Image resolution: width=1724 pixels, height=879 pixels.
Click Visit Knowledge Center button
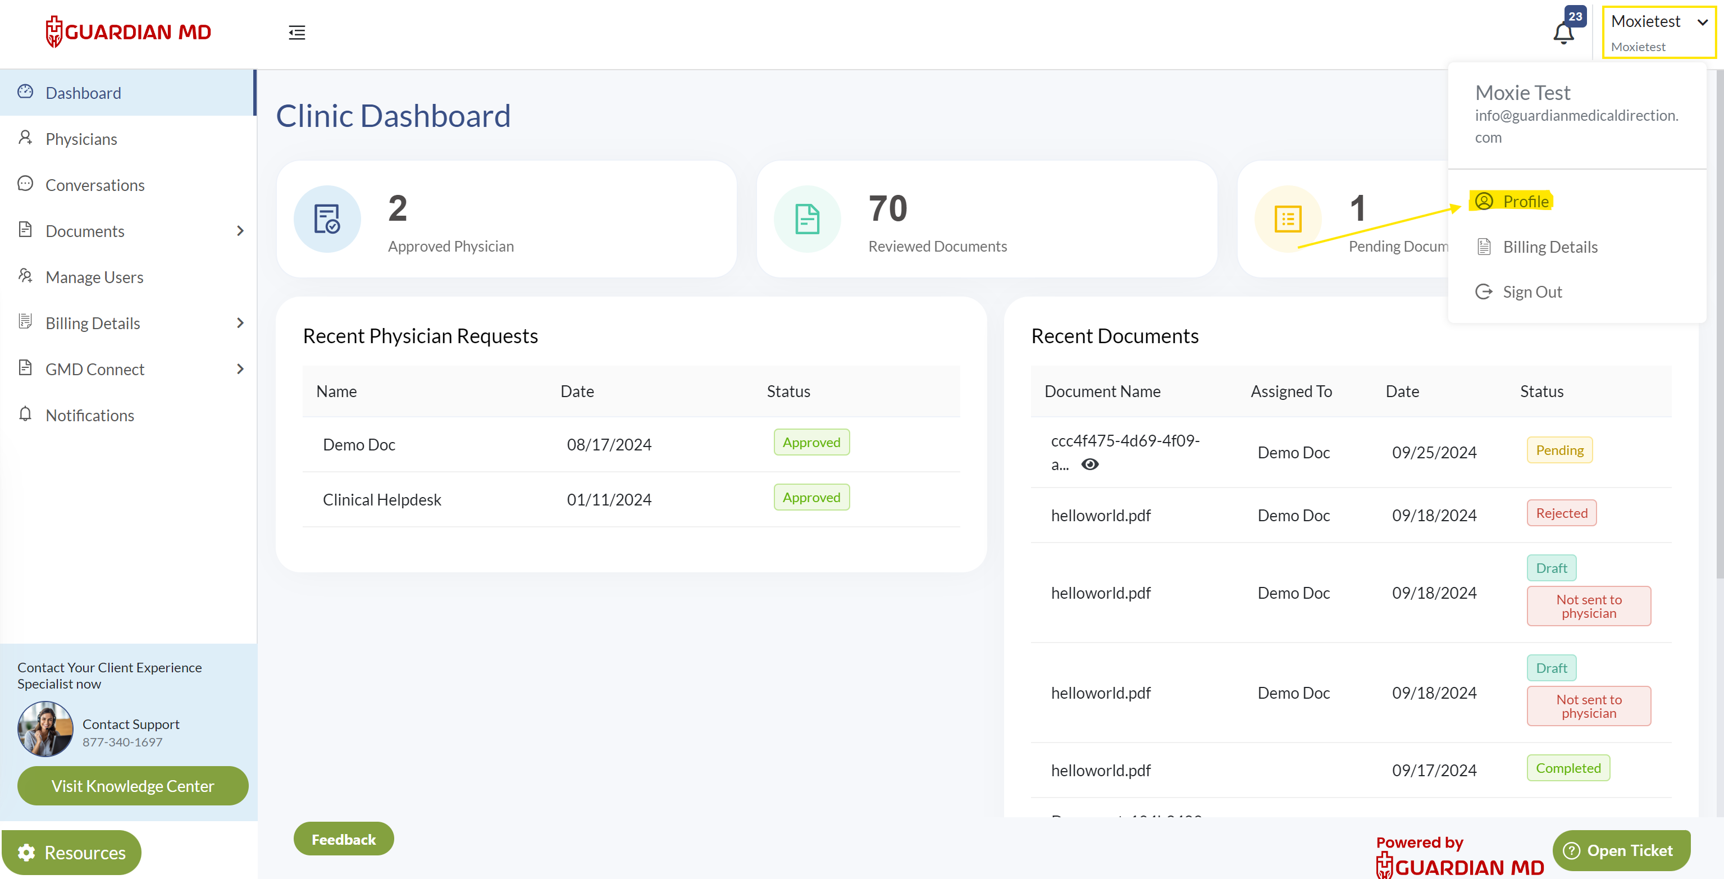[133, 785]
